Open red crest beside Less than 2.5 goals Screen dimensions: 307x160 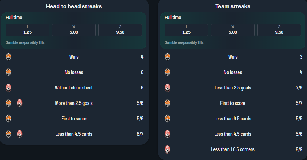click(x=168, y=88)
